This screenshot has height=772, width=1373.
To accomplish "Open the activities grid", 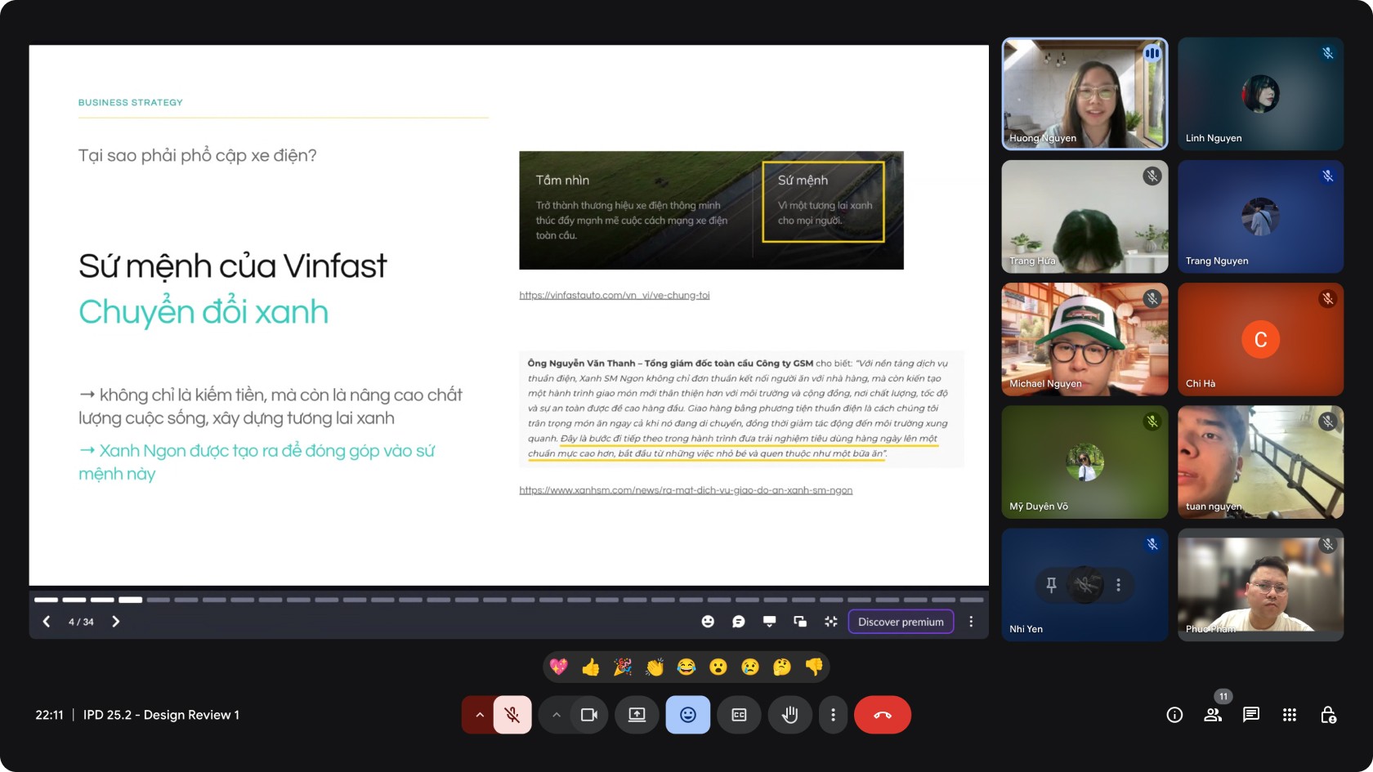I will [1290, 715].
